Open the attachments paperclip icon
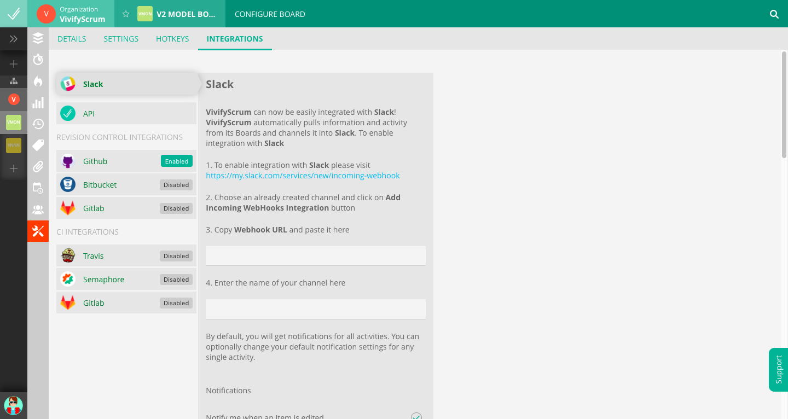This screenshot has width=788, height=419. click(x=38, y=166)
